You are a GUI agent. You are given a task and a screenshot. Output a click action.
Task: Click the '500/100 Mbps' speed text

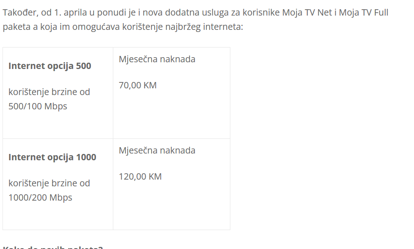[38, 106]
